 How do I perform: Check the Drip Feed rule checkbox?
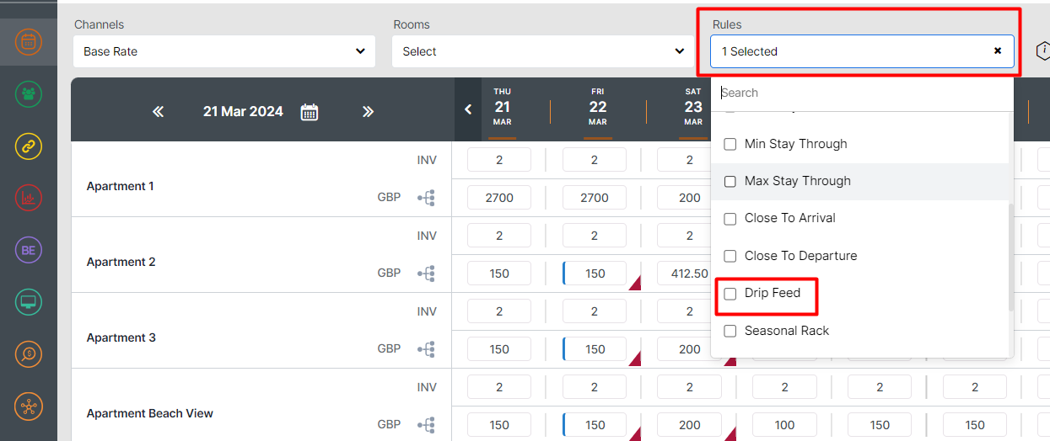coord(730,294)
